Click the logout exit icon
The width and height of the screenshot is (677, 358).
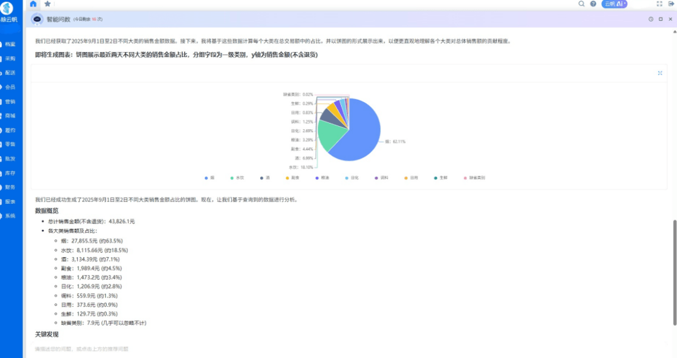click(671, 4)
